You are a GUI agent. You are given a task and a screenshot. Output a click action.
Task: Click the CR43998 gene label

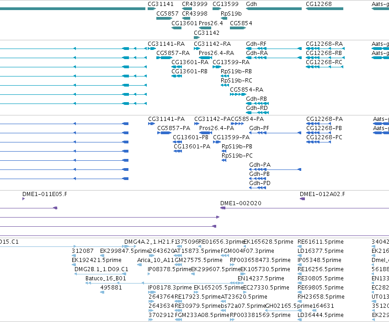pos(195,13)
